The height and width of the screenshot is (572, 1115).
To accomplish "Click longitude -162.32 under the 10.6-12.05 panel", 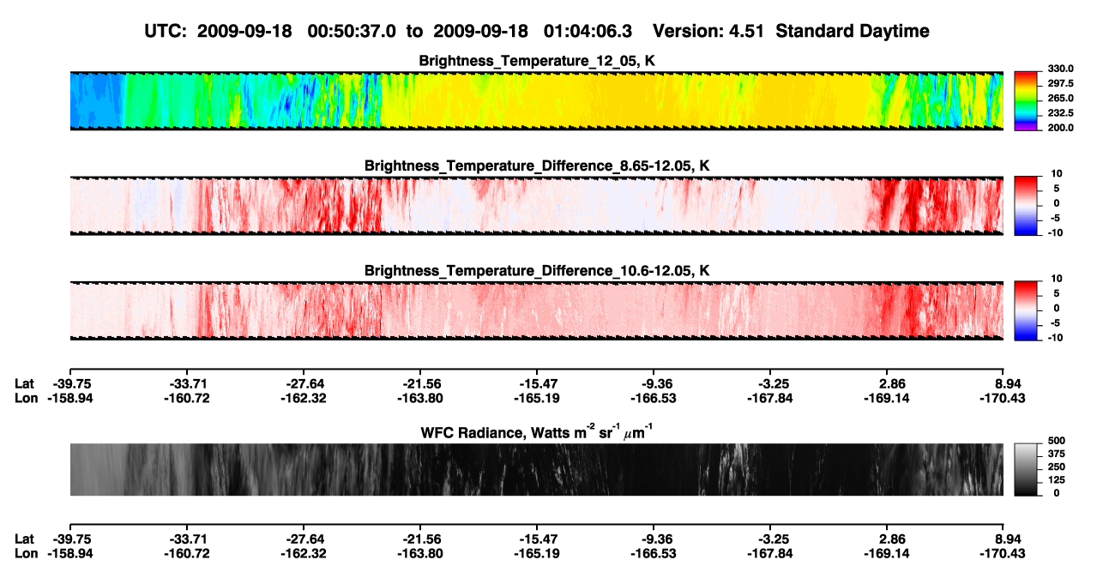I will 303,398.
